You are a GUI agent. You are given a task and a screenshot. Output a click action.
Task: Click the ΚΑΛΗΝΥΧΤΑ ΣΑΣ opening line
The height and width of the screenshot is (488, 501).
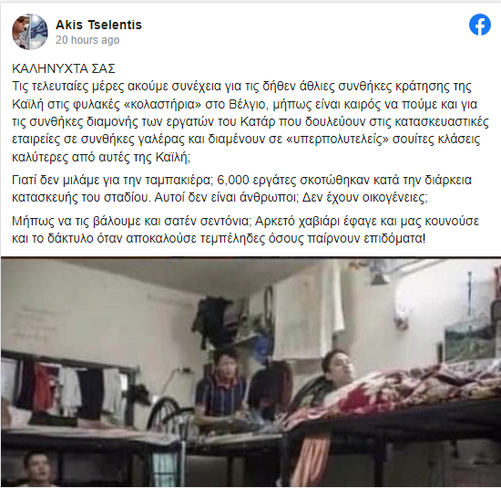tap(64, 68)
